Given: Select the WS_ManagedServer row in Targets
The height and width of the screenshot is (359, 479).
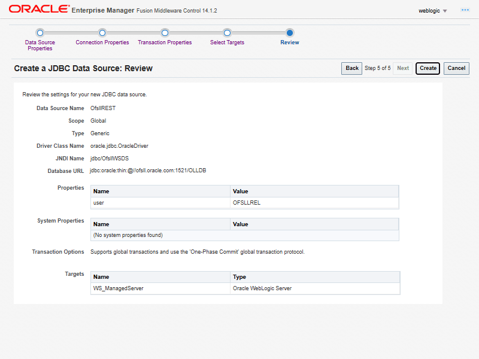Looking at the screenshot, I should [119, 288].
